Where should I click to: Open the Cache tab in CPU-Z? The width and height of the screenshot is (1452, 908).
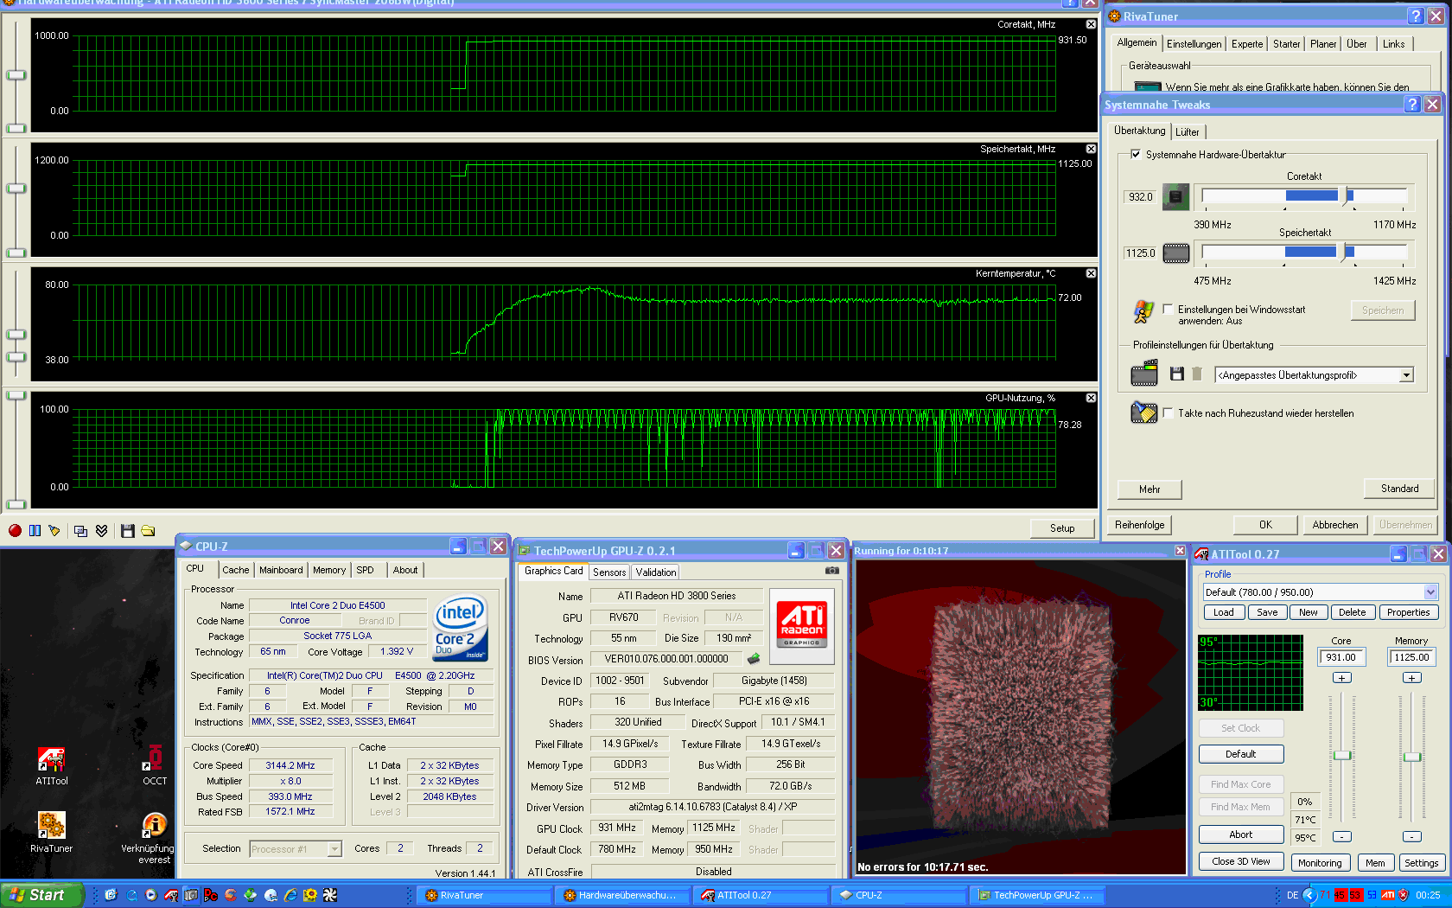[x=235, y=570]
